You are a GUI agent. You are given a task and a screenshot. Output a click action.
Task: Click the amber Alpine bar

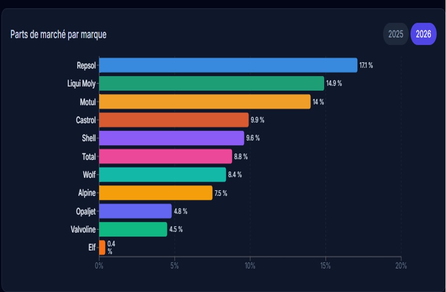[x=156, y=193]
